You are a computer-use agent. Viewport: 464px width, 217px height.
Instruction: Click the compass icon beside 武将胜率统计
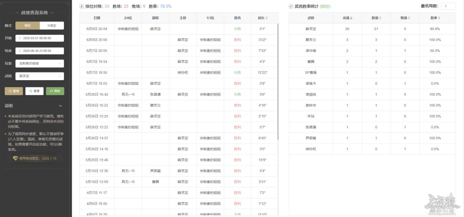(291, 6)
